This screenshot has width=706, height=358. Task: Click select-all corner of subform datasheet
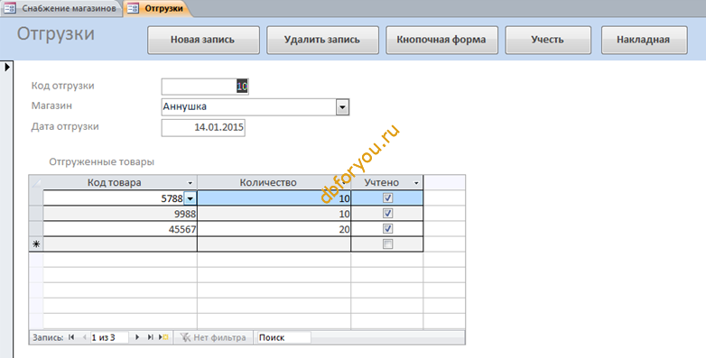(36, 182)
